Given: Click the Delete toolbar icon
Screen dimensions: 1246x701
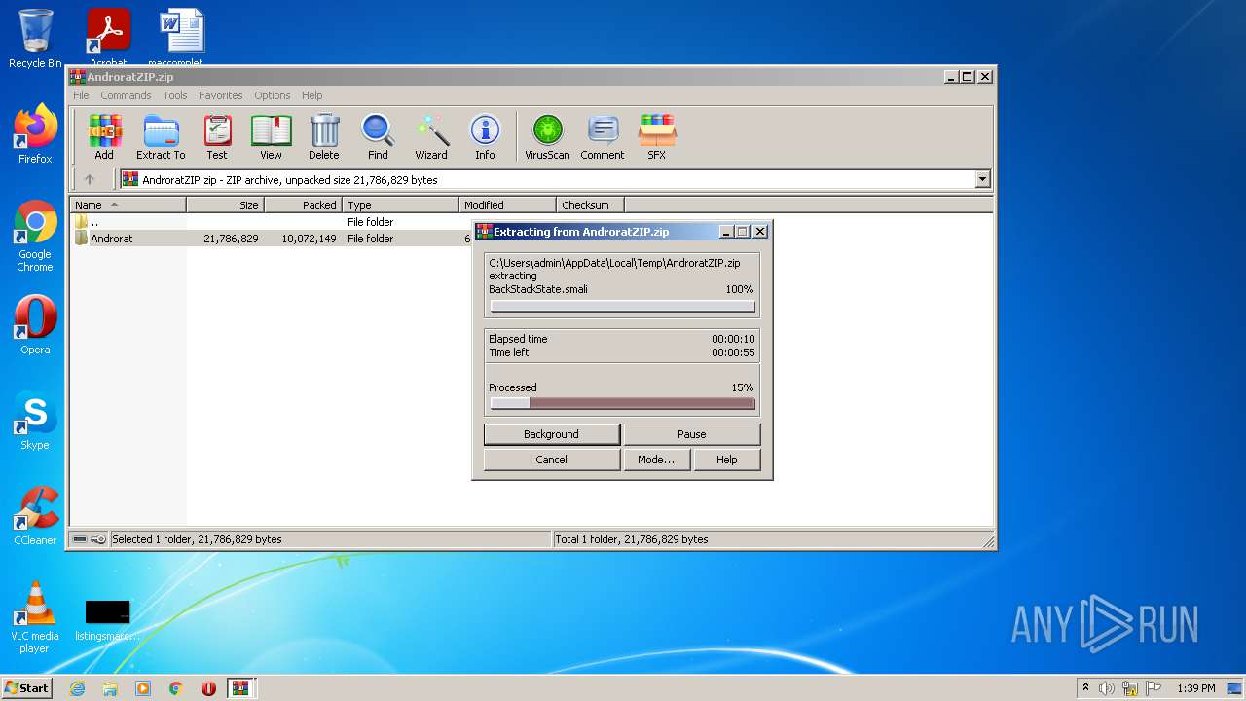Looking at the screenshot, I should pyautogui.click(x=324, y=136).
